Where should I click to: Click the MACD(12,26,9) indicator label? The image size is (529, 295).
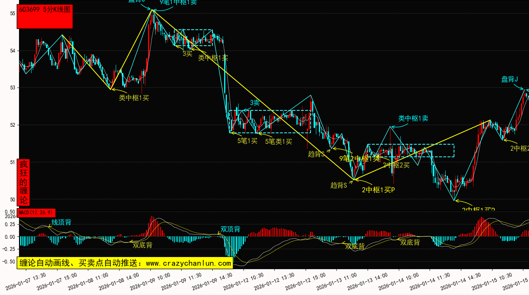(x=37, y=212)
